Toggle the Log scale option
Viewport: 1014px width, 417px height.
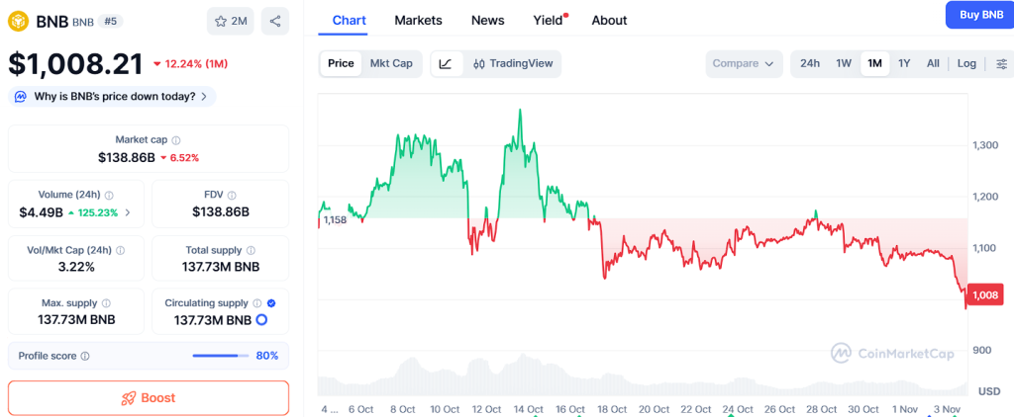pos(966,63)
